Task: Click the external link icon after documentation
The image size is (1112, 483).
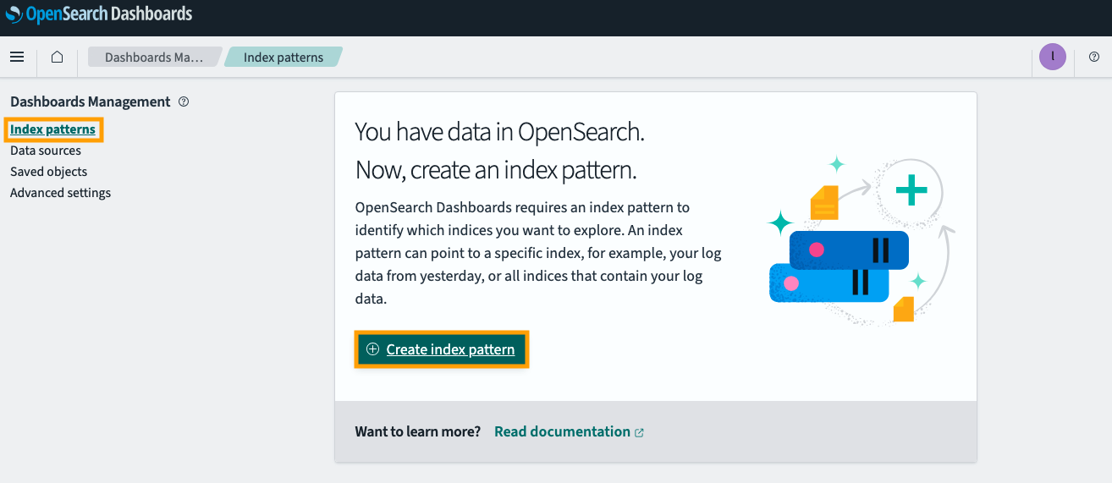Action: (x=639, y=432)
